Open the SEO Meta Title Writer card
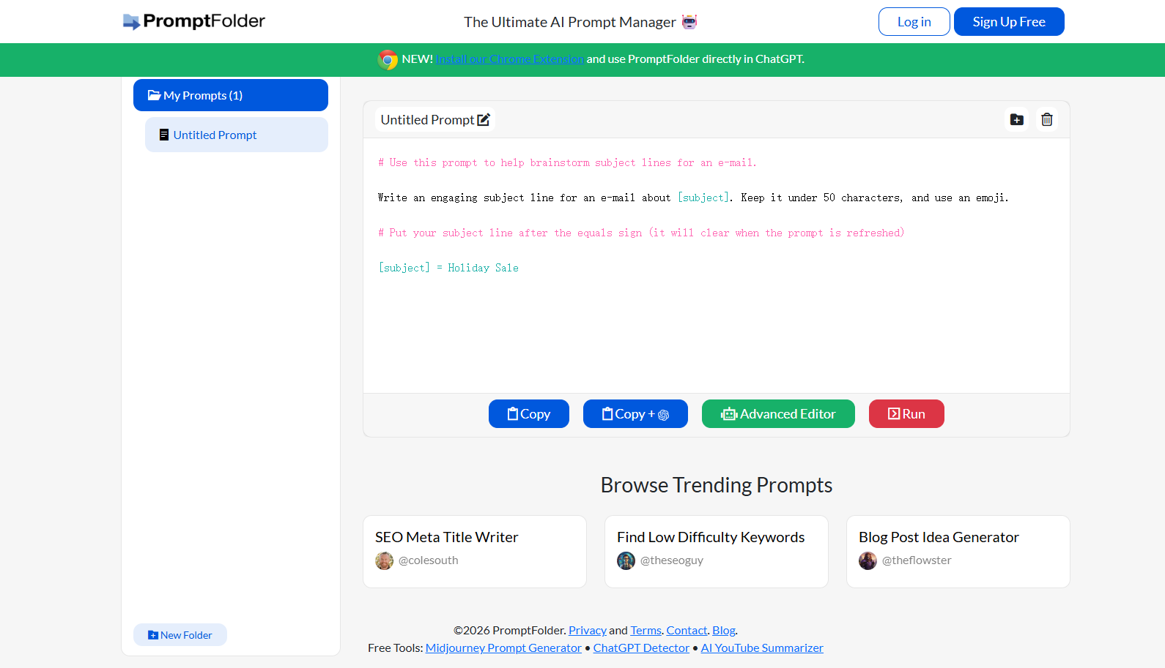The image size is (1165, 668). (475, 552)
